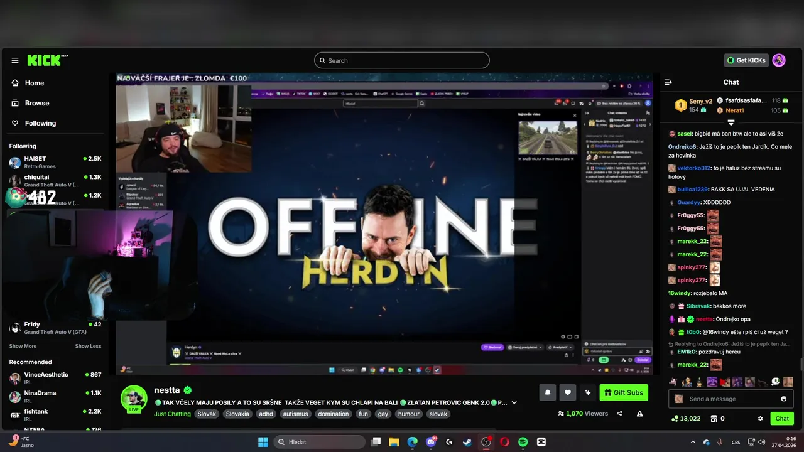Focus the Send a message field
Image resolution: width=804 pixels, height=452 pixels.
[732, 399]
